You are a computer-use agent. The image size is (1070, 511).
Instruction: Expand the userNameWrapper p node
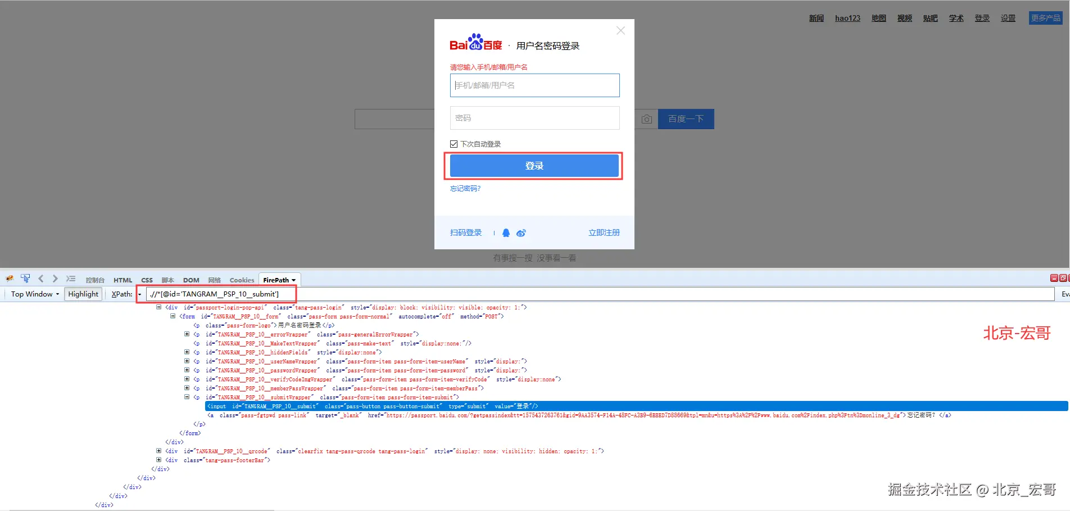click(x=187, y=361)
